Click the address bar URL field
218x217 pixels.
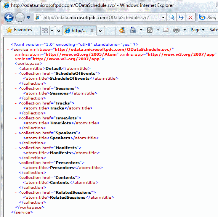tap(100, 18)
